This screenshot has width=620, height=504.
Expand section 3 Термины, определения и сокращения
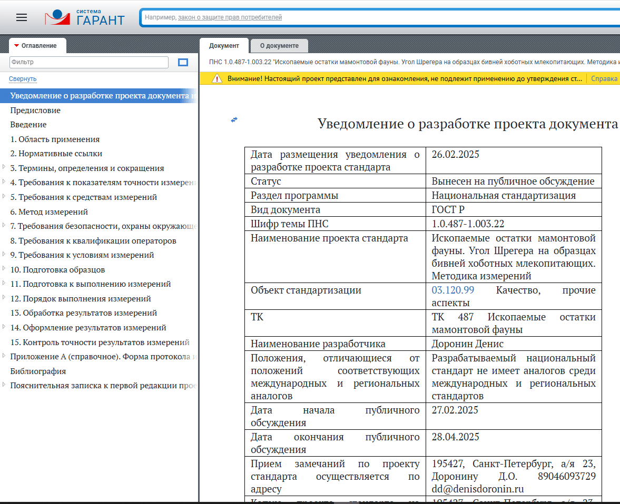[x=4, y=168]
